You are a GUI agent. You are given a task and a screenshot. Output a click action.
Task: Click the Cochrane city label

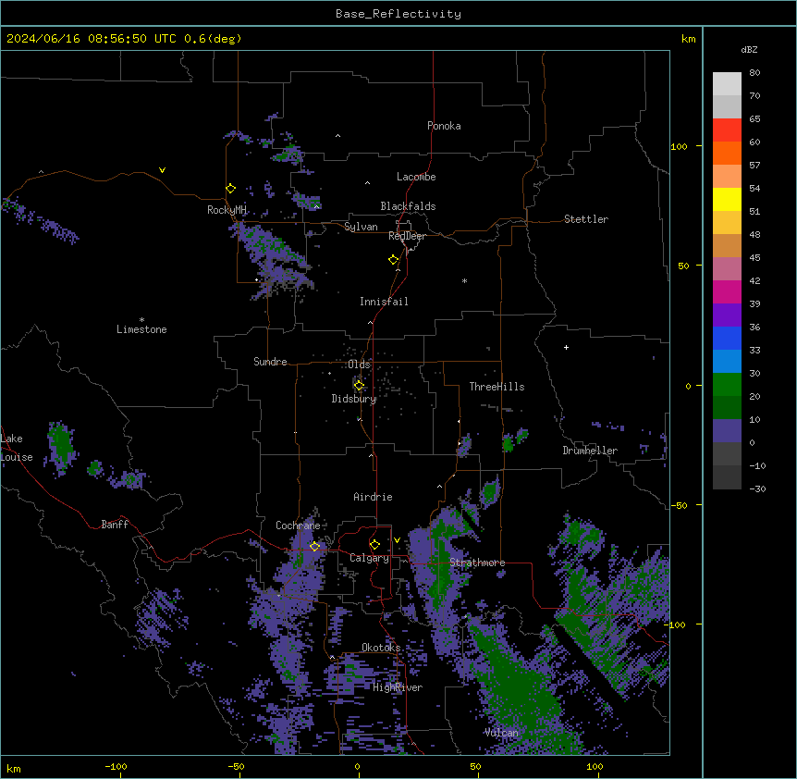[298, 526]
